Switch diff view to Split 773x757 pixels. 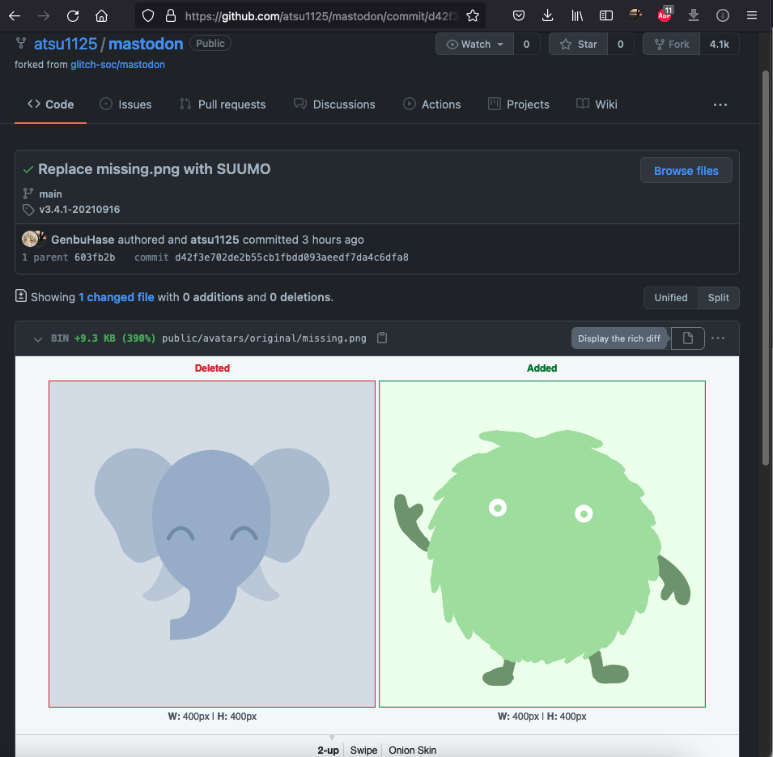pyautogui.click(x=718, y=297)
